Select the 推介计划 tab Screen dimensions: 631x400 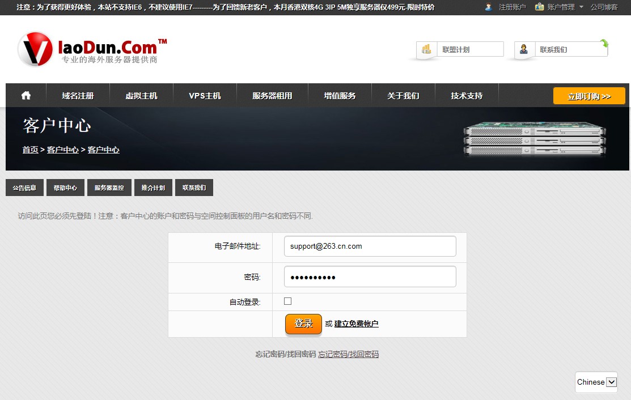click(x=153, y=188)
